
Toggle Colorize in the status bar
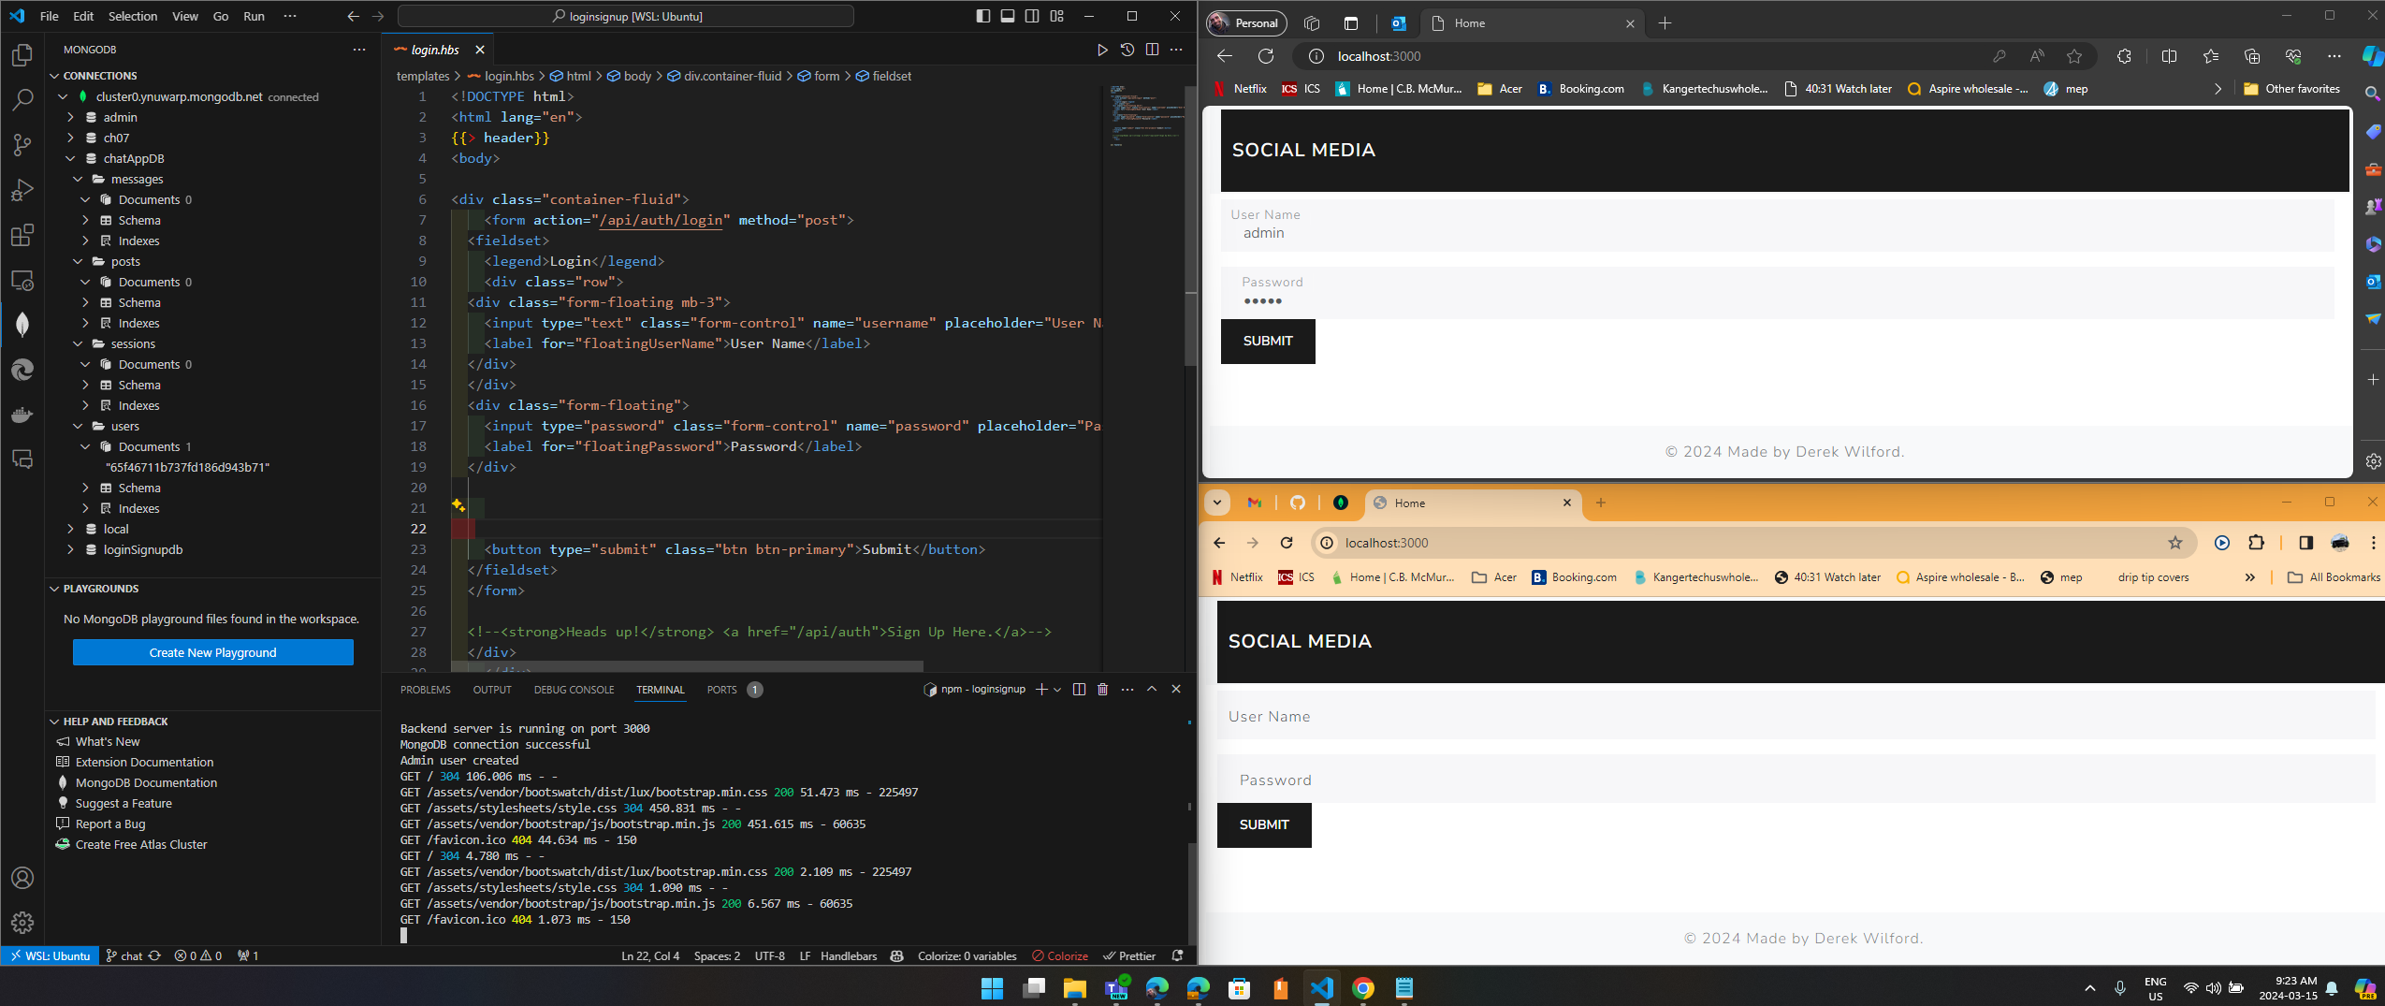pos(1060,956)
